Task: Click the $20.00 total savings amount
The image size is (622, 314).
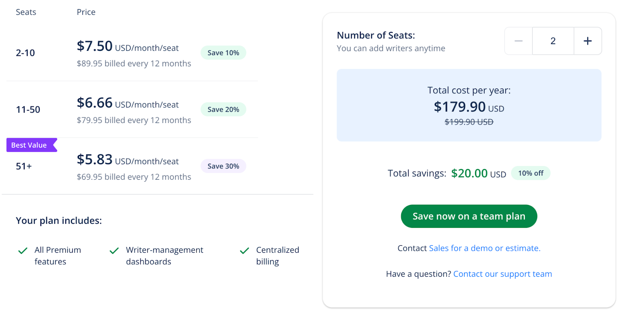Action: (x=469, y=173)
